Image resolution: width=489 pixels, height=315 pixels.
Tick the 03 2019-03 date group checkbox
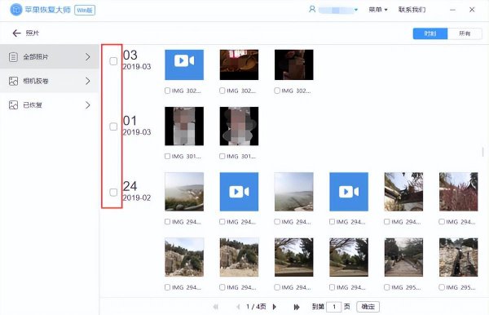[x=113, y=61]
